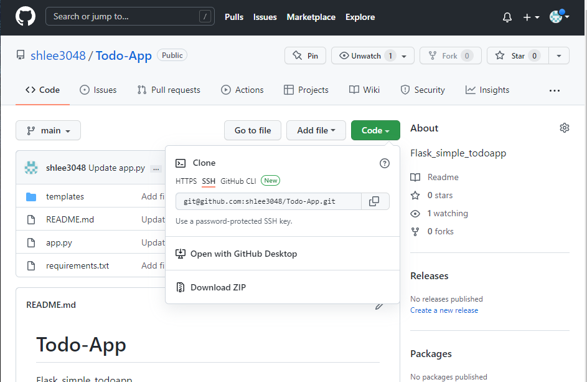Click the Fork button
The height and width of the screenshot is (382, 587).
pyautogui.click(x=450, y=55)
